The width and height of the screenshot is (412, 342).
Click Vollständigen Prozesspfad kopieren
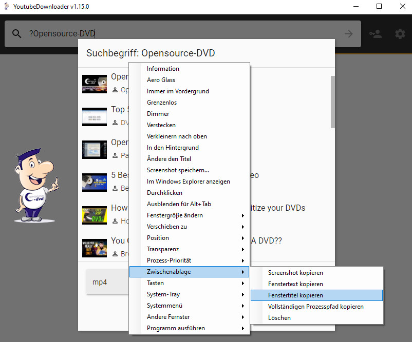point(315,307)
